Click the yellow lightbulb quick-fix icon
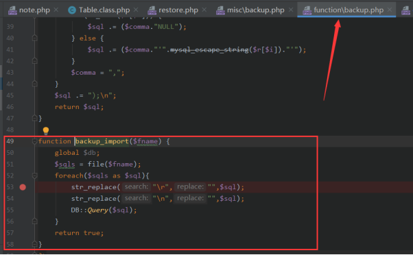This screenshot has height=255, width=413. coord(46,130)
